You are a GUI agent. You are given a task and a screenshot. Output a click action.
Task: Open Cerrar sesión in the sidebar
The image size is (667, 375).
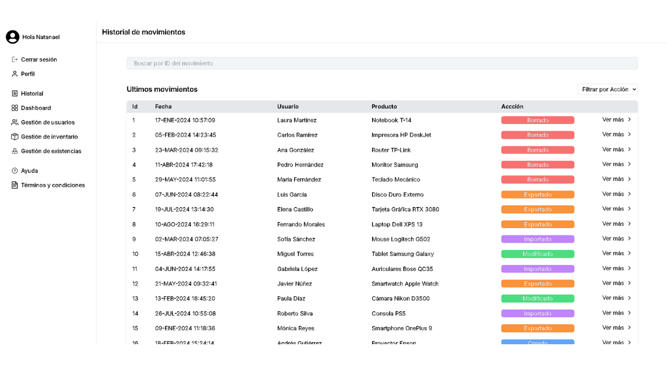click(39, 60)
